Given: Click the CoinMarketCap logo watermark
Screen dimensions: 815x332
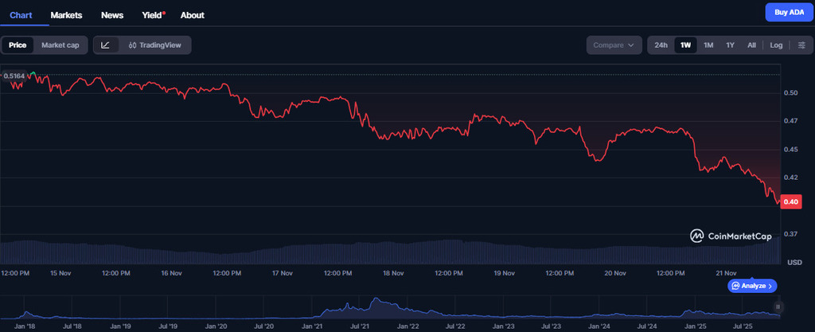Looking at the screenshot, I should 730,236.
